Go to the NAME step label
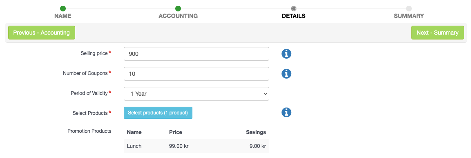The width and height of the screenshot is (471, 158). click(63, 16)
